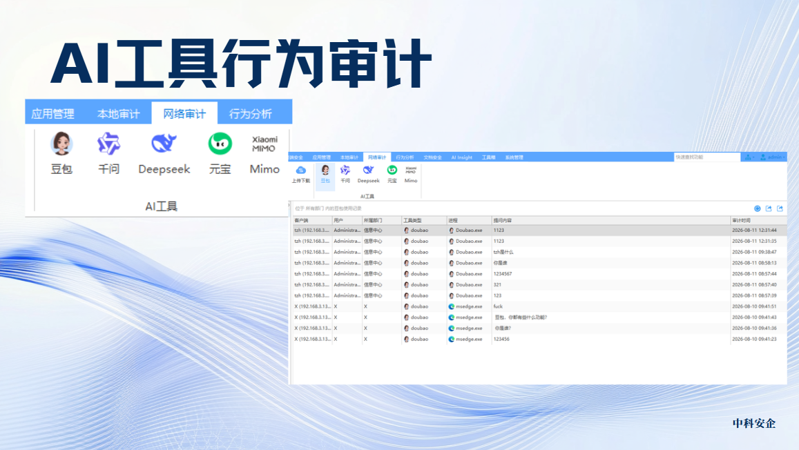Image resolution: width=799 pixels, height=450 pixels.
Task: Choose 元宝 green icon in enlarged ribbon
Action: tap(220, 144)
